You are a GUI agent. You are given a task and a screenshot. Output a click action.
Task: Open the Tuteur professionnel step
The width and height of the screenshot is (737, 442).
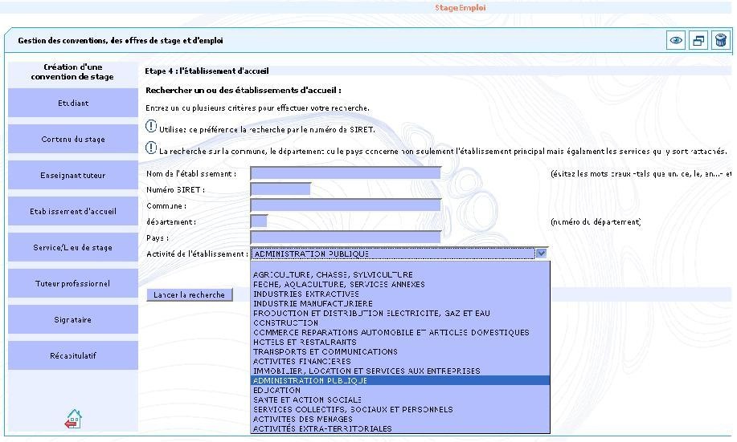tap(73, 284)
